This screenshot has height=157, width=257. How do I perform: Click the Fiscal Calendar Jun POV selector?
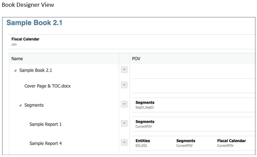coord(25,41)
